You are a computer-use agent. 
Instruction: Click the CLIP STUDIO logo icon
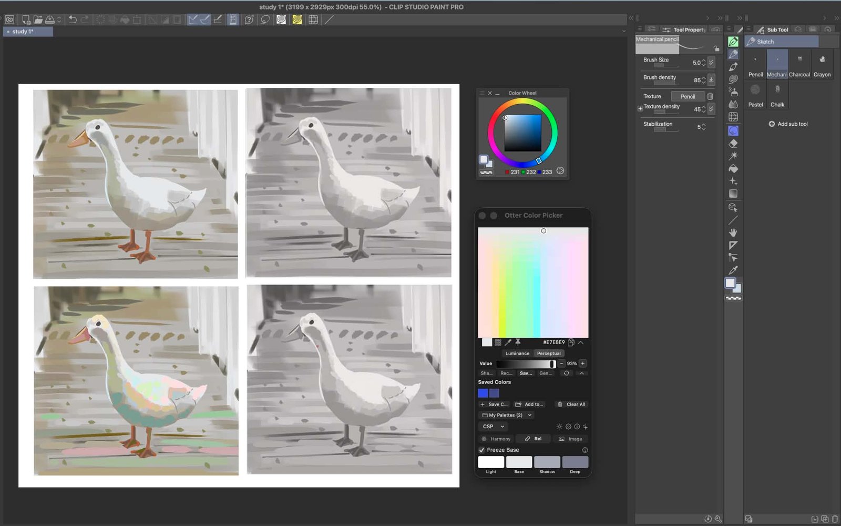9,19
